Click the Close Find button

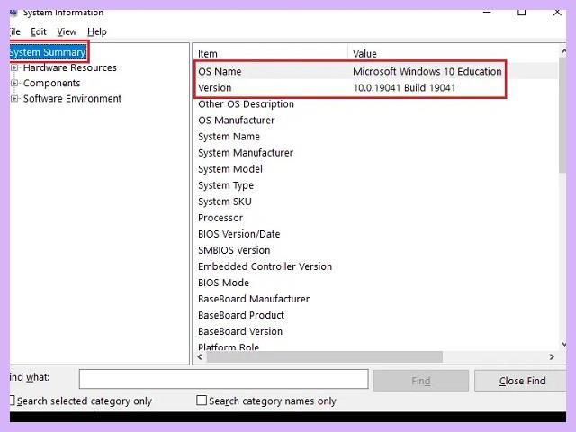click(520, 381)
